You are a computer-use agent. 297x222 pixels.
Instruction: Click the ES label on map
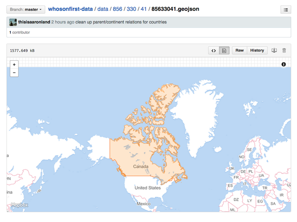[230, 185]
